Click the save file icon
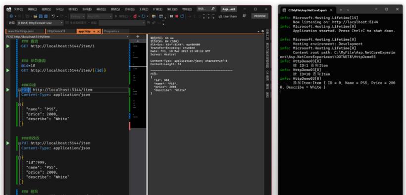 click(41, 16)
